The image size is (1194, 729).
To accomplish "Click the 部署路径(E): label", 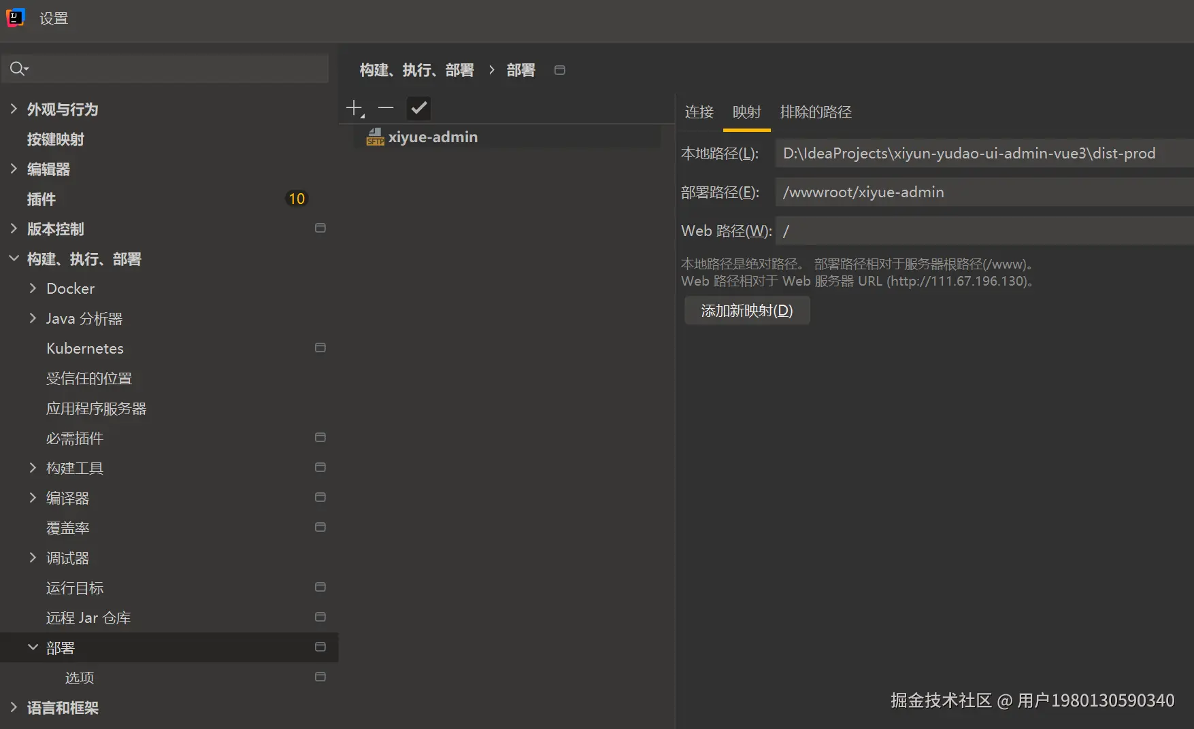I will tap(720, 192).
